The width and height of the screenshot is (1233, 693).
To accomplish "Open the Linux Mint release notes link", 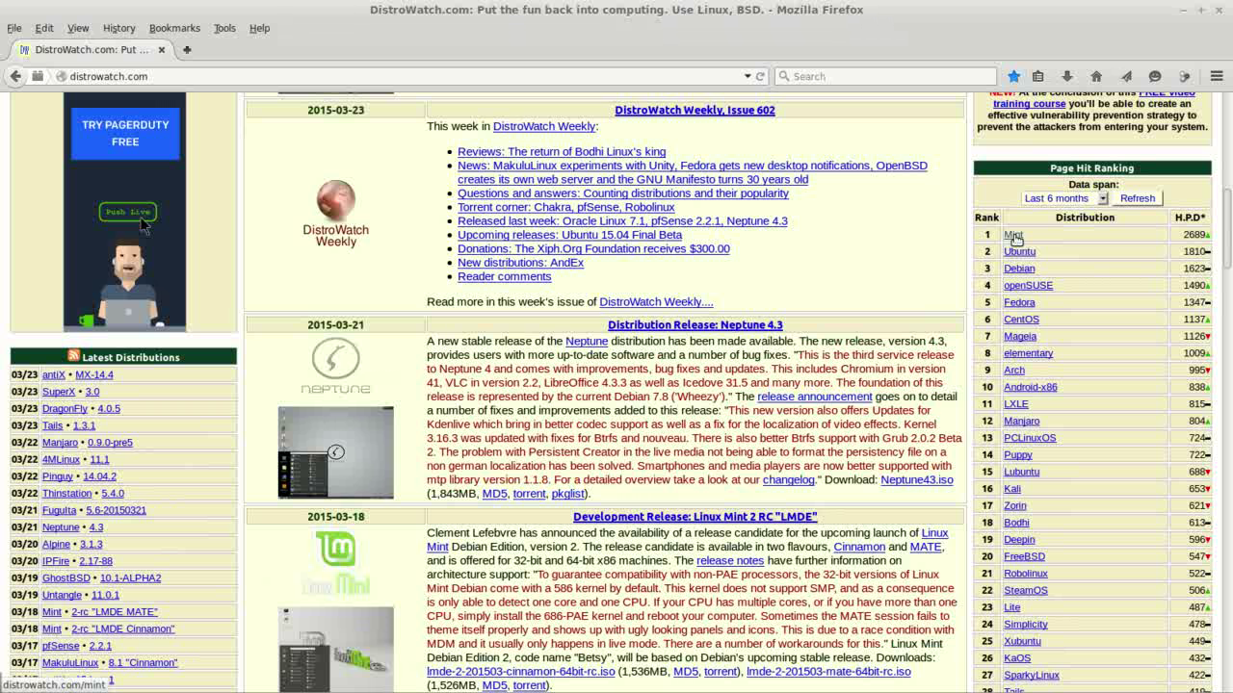I will pyautogui.click(x=729, y=561).
